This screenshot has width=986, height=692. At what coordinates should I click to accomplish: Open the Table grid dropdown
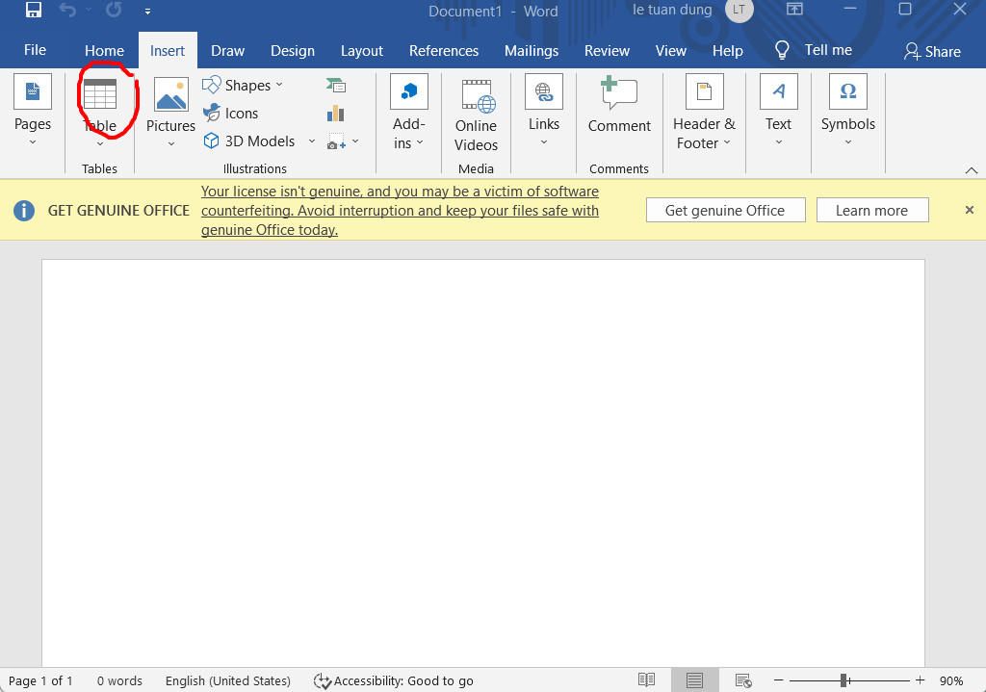coord(100,112)
